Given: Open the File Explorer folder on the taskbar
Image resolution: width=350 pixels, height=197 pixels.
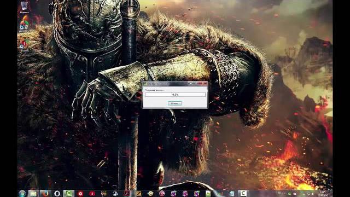Looking at the screenshot, I should tap(33, 194).
